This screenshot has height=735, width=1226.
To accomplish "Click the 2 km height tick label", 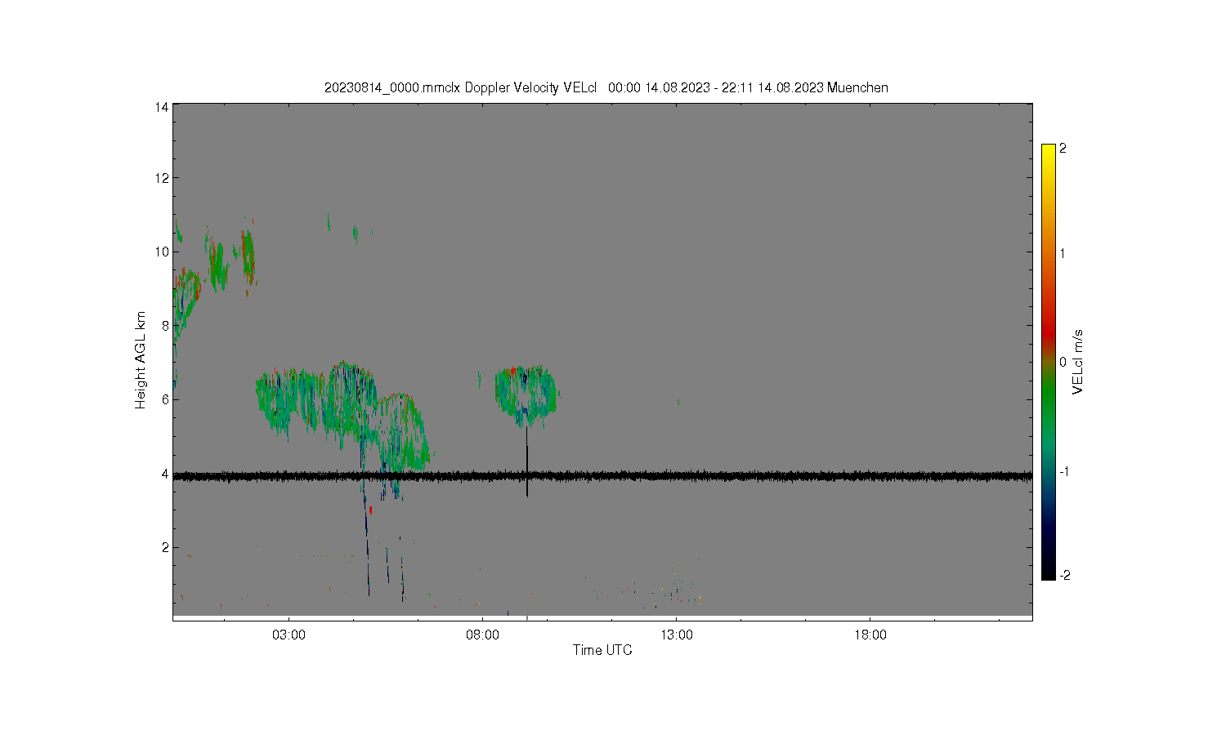I will point(165,547).
